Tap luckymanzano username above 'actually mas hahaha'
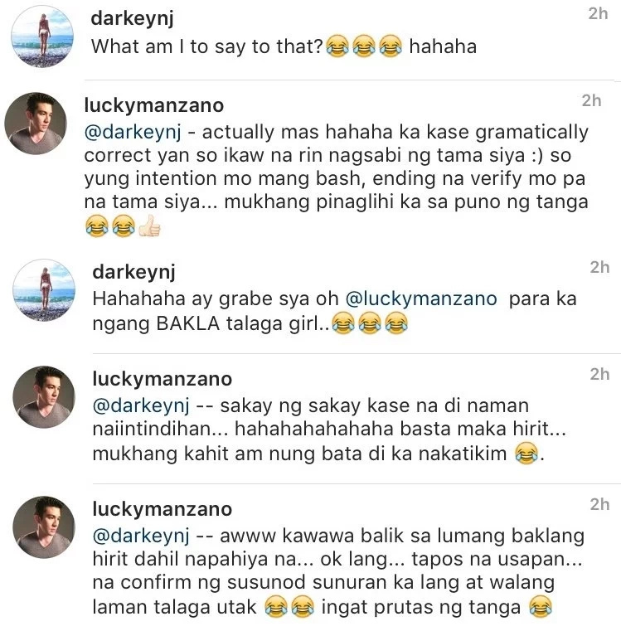621x631 pixels. pos(153,105)
